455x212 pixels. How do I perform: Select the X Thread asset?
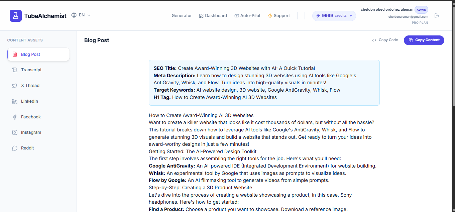31,85
